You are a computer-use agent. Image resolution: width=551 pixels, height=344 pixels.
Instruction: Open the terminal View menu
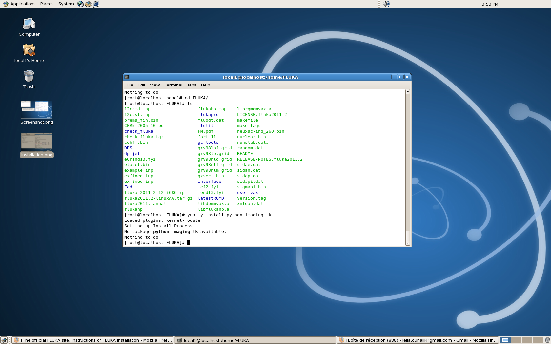(155, 85)
